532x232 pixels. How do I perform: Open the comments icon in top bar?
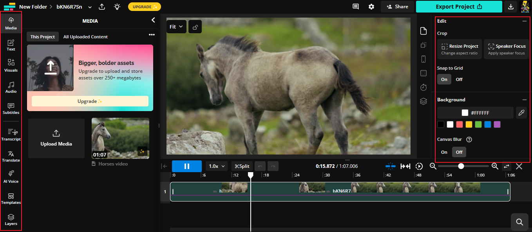point(355,7)
